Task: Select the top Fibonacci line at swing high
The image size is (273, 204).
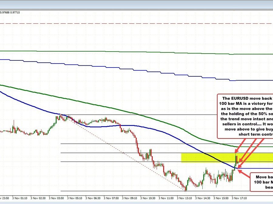Action: 152,115
